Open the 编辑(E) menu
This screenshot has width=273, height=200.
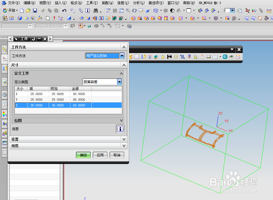30,3
